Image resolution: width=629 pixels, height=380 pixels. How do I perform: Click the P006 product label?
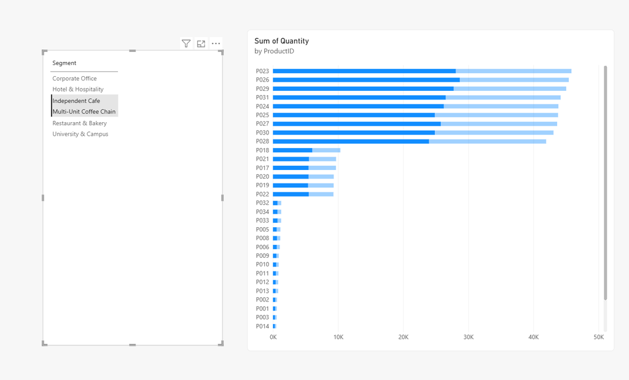tap(262, 247)
